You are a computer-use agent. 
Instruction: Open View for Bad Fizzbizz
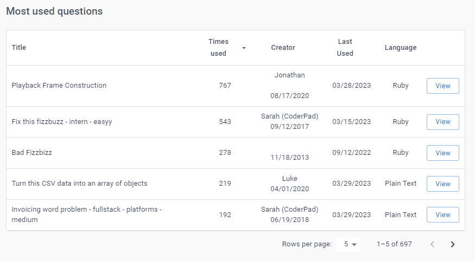pos(442,153)
